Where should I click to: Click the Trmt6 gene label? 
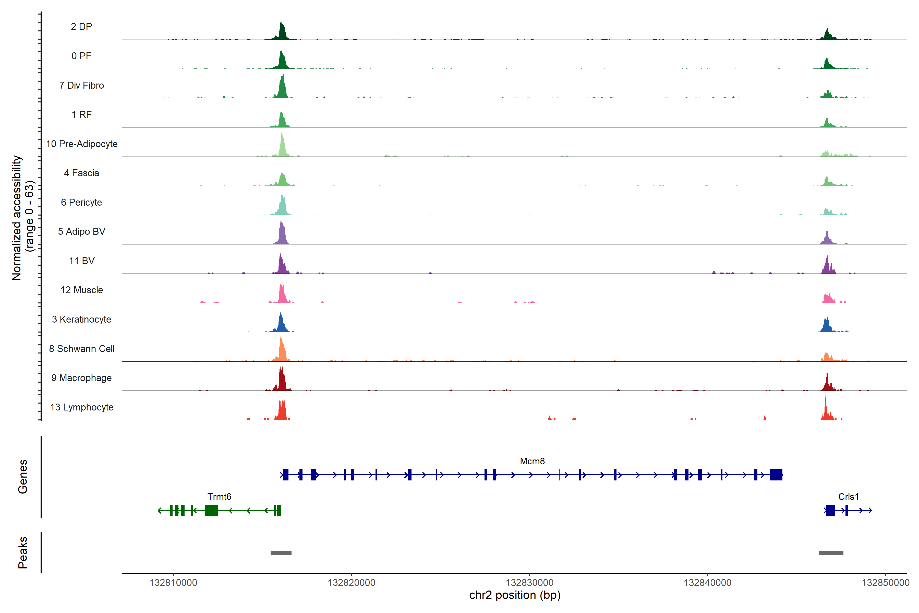(x=219, y=497)
